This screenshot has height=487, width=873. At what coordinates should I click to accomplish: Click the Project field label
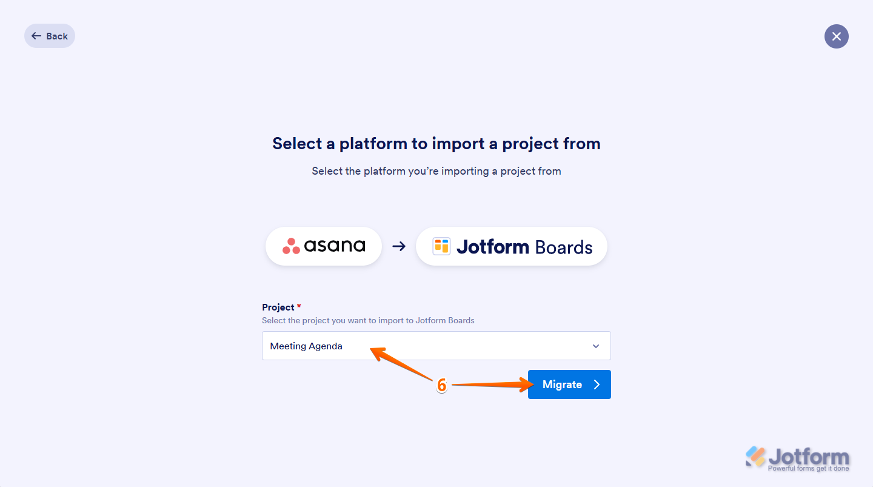[278, 307]
